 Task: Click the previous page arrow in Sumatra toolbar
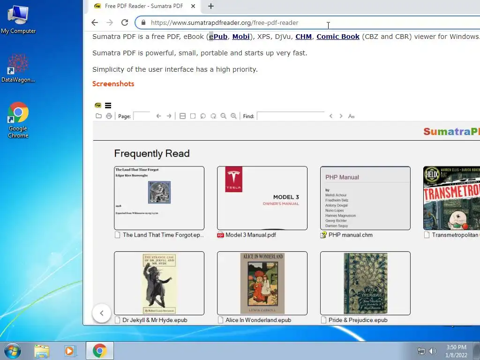158,116
